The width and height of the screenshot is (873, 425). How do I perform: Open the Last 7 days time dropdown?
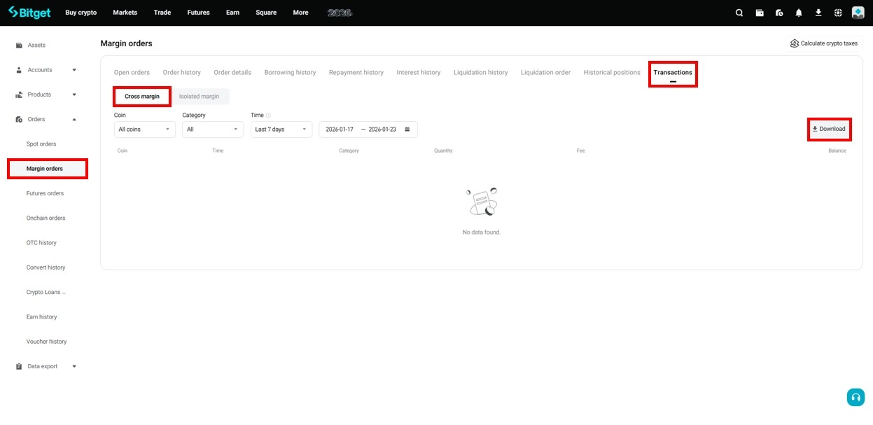(281, 130)
